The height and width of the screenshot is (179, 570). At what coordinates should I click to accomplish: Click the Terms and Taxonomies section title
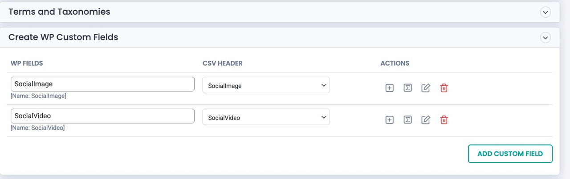click(x=59, y=12)
